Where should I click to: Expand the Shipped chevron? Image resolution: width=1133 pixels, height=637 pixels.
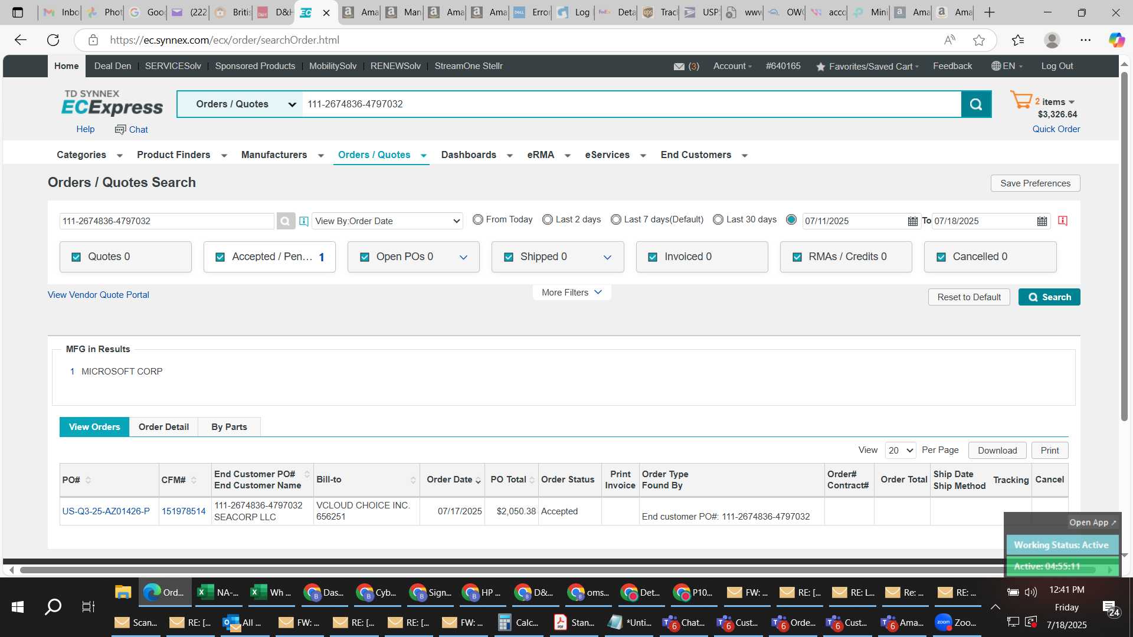pyautogui.click(x=607, y=257)
